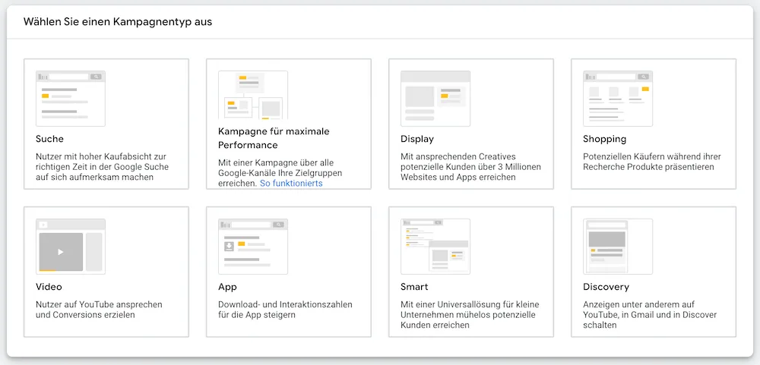Image resolution: width=760 pixels, height=365 pixels.
Task: Select the App campaign illustration
Action: pyautogui.click(x=253, y=247)
